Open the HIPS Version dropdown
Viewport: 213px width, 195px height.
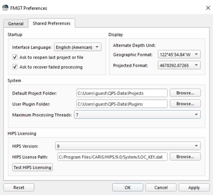coord(128,146)
